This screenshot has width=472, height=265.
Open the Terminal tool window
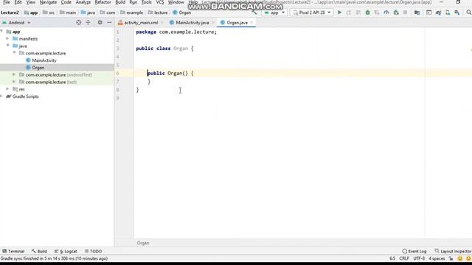13,251
